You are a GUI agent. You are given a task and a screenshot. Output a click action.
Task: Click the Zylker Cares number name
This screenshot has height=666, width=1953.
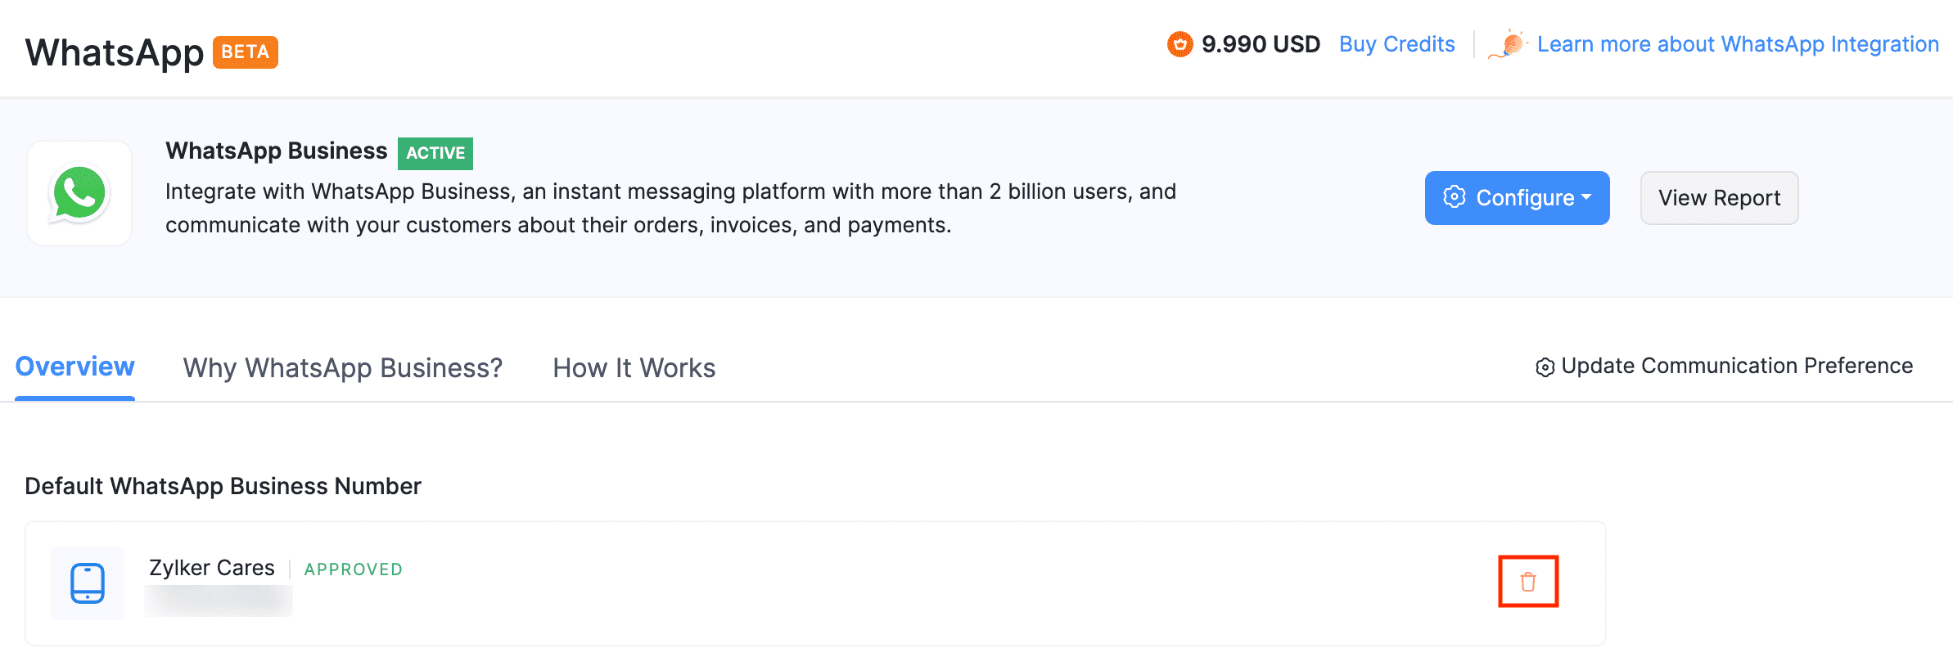tap(211, 568)
